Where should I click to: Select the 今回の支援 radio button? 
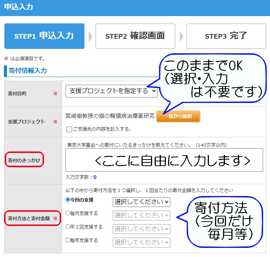[68, 200]
